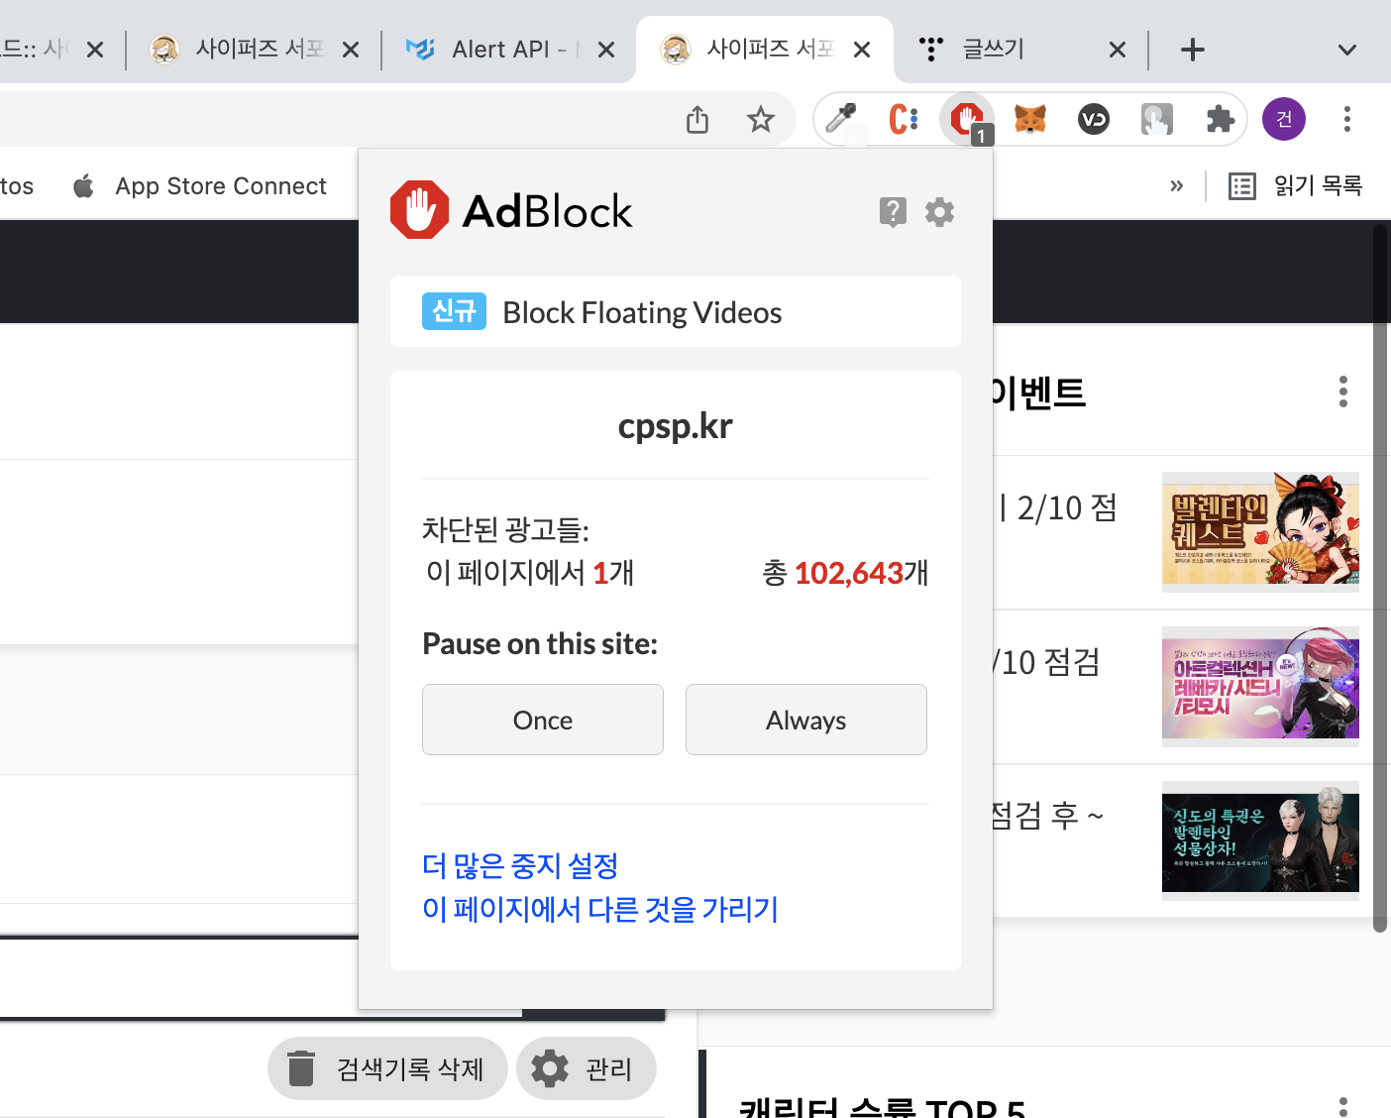Open the Extensions puzzle piece menu
The height and width of the screenshot is (1118, 1391).
pos(1221,119)
